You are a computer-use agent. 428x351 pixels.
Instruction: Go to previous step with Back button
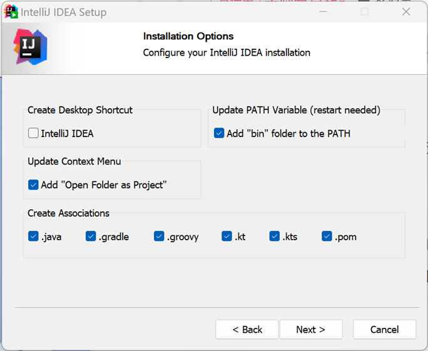click(x=247, y=330)
